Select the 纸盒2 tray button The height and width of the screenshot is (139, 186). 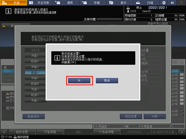[x=35, y=61]
